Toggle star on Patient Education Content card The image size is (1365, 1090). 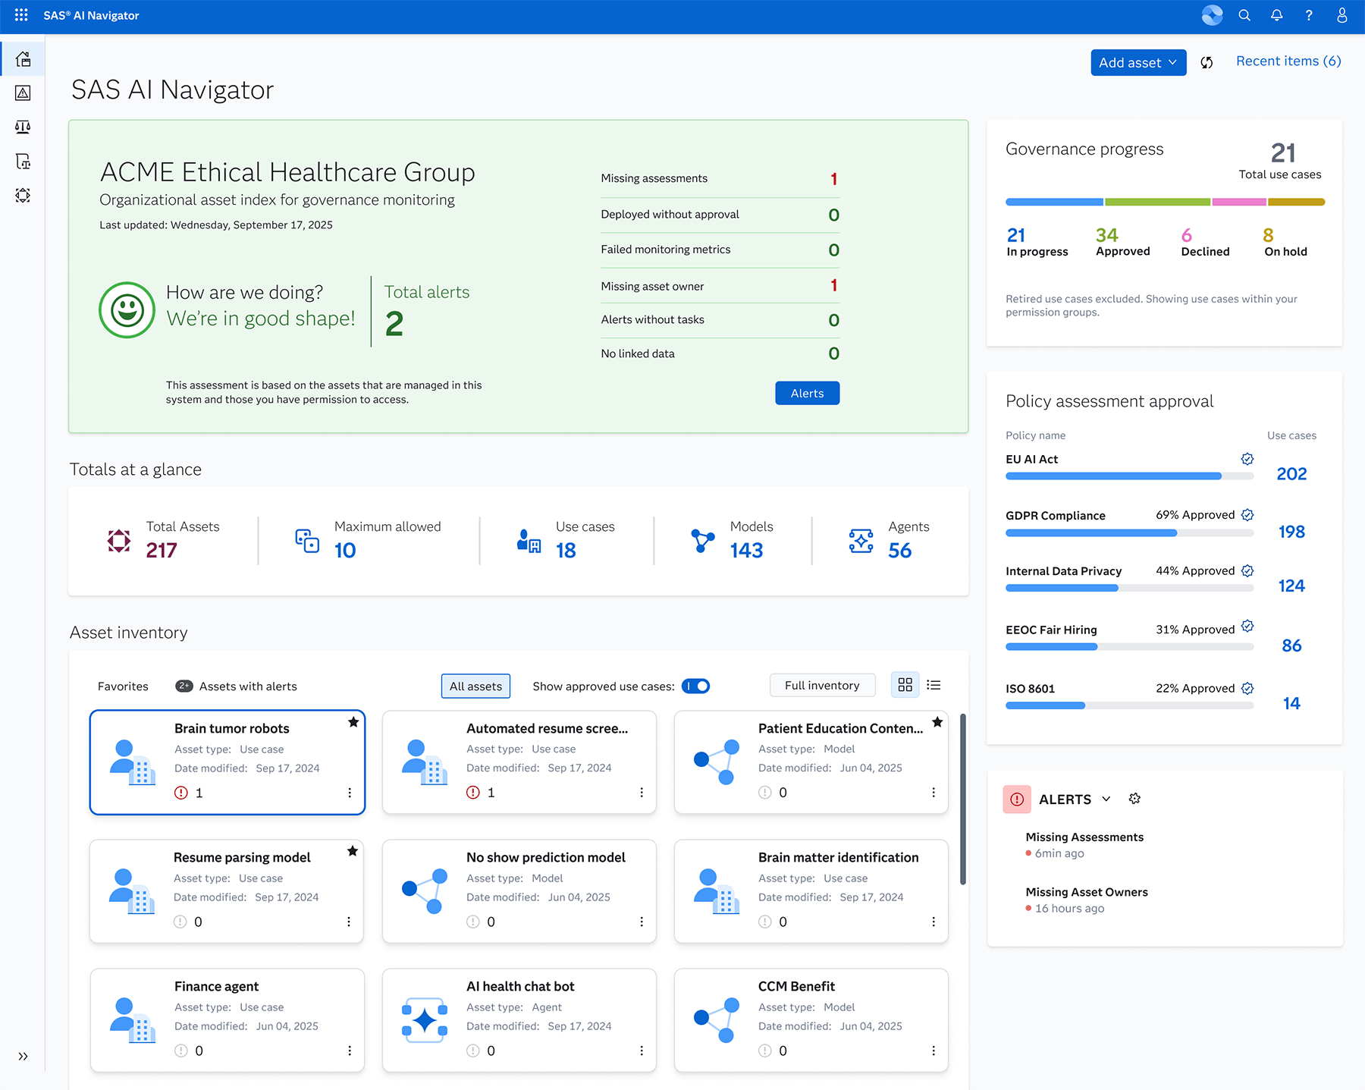point(937,722)
